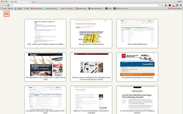Open the API bookmarks folder

click(x=11, y=8)
